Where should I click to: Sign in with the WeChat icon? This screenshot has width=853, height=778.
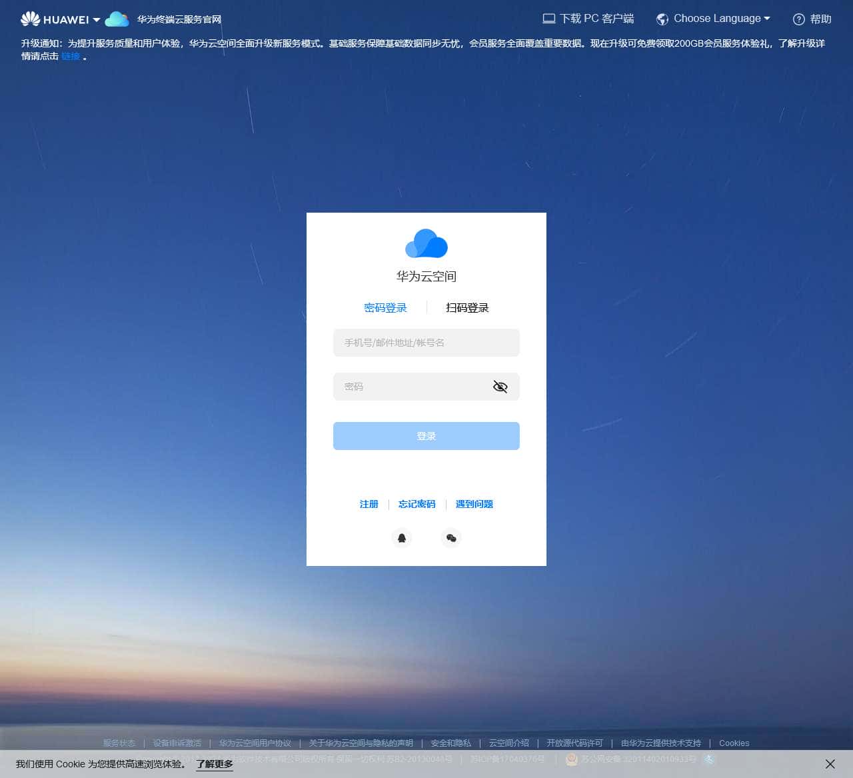pyautogui.click(x=451, y=538)
